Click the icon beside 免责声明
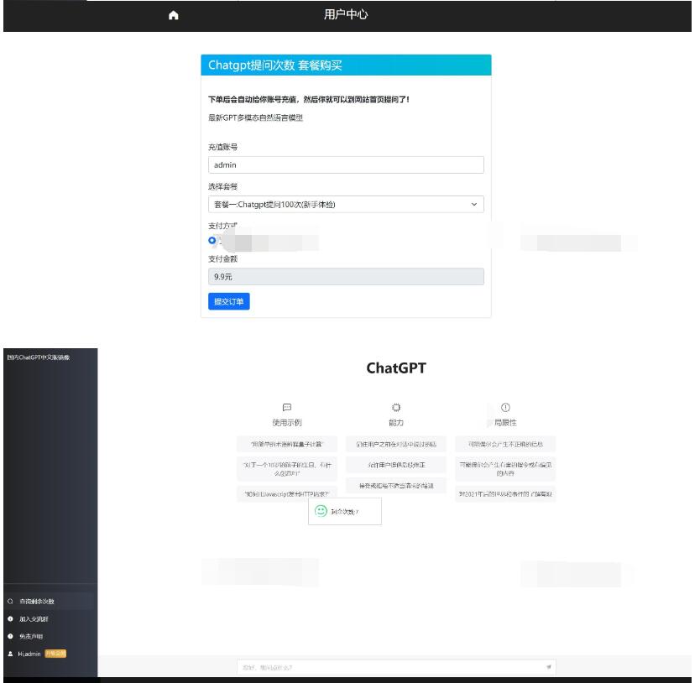Viewport: 700px width, 683px height. [9, 635]
